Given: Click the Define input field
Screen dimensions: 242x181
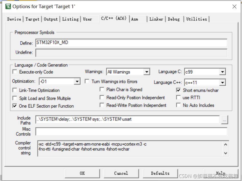Looking at the screenshot, I should click(131, 43).
